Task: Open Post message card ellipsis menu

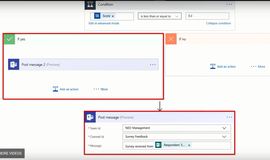Action: (229, 117)
